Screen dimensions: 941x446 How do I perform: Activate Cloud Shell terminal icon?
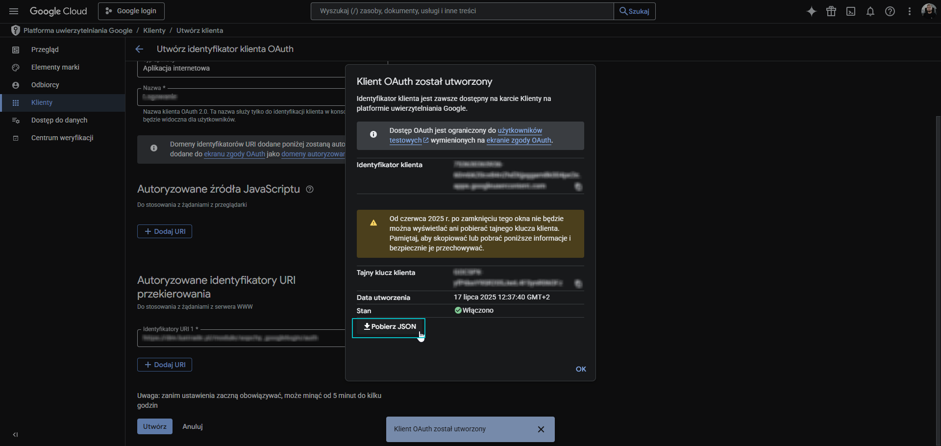coord(851,11)
